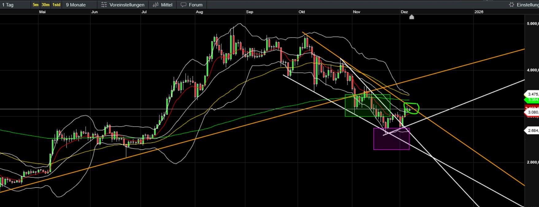Open the 9 Monate time range dropdown

(x=79, y=5)
